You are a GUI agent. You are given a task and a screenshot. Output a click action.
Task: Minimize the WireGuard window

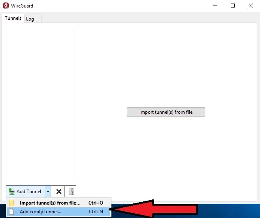(x=215, y=6)
